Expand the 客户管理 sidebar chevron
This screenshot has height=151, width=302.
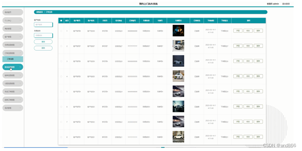(x=20, y=36)
